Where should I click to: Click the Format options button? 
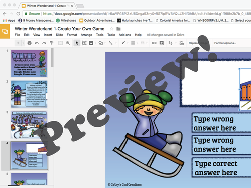[225, 43]
